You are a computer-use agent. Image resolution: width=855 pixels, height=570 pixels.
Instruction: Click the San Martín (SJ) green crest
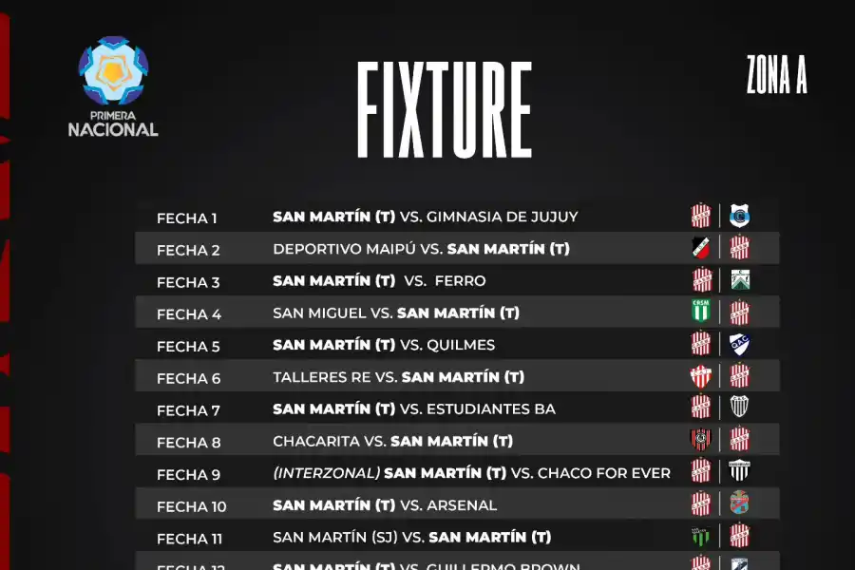(x=701, y=536)
